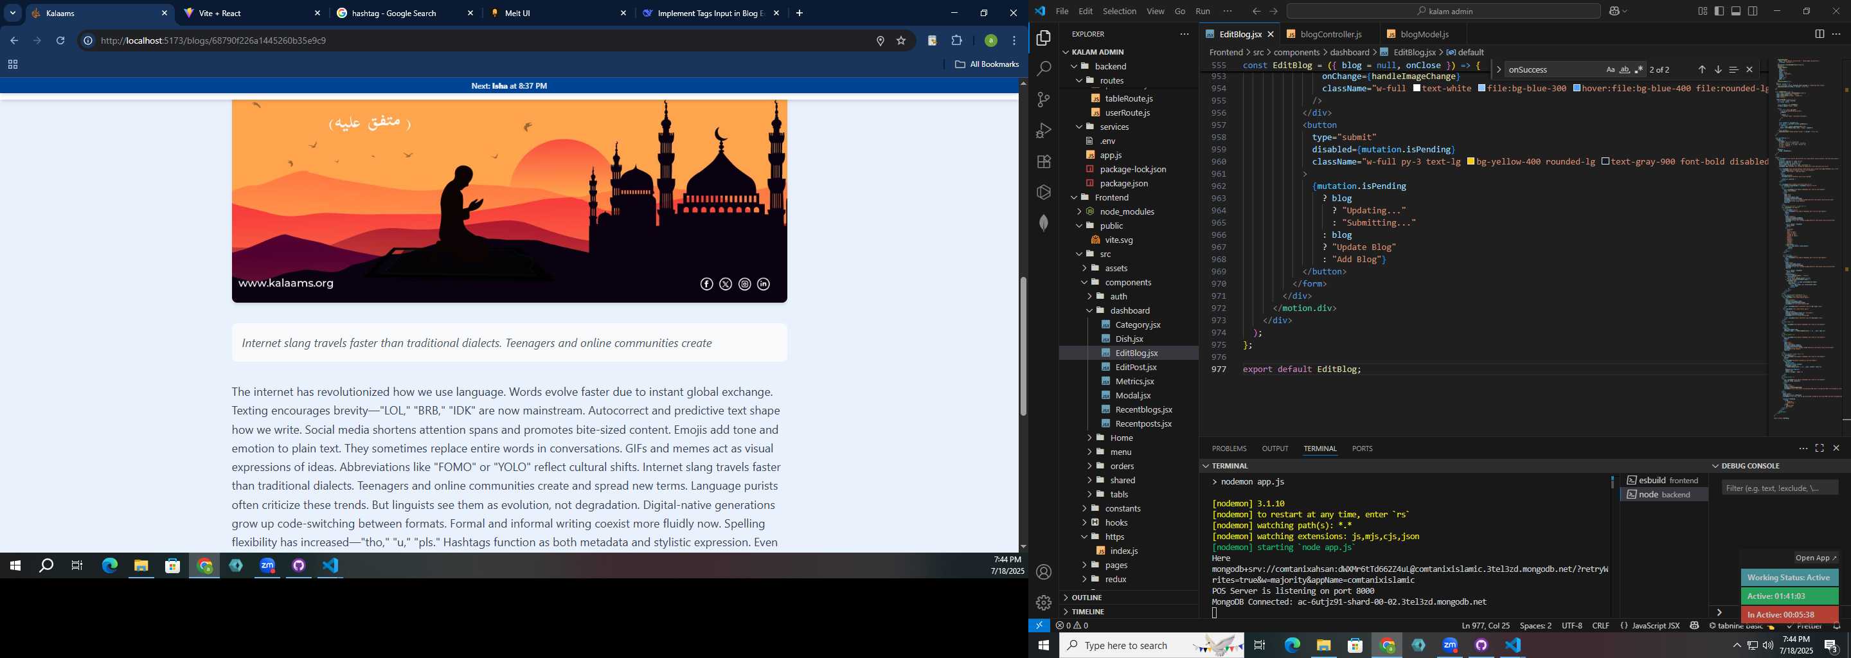Screen dimensions: 1851x658
Task: Open the Chrome tab search dropdown
Action: [13, 13]
